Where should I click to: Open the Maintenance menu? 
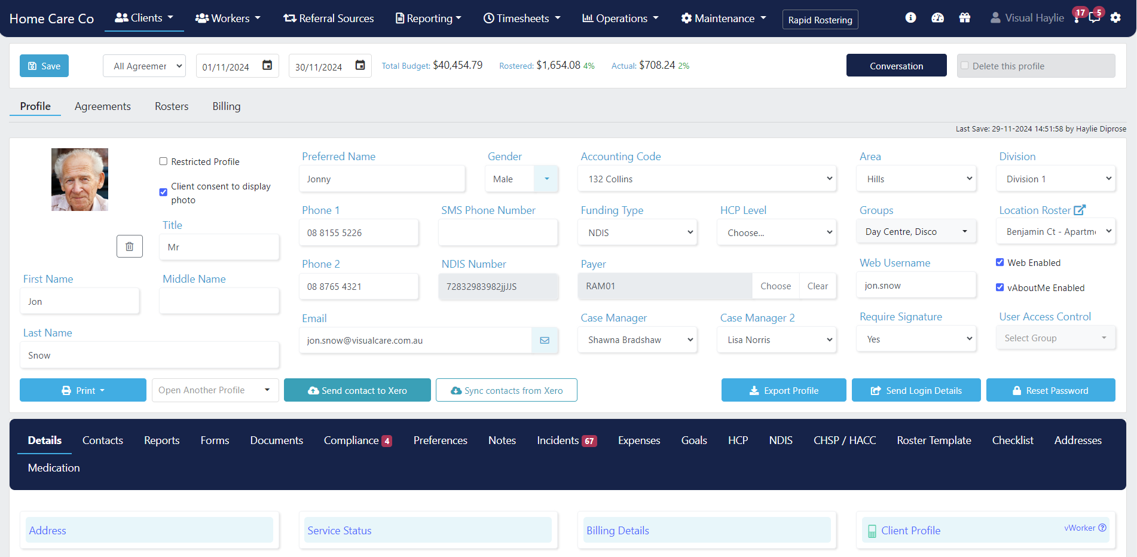(x=723, y=19)
